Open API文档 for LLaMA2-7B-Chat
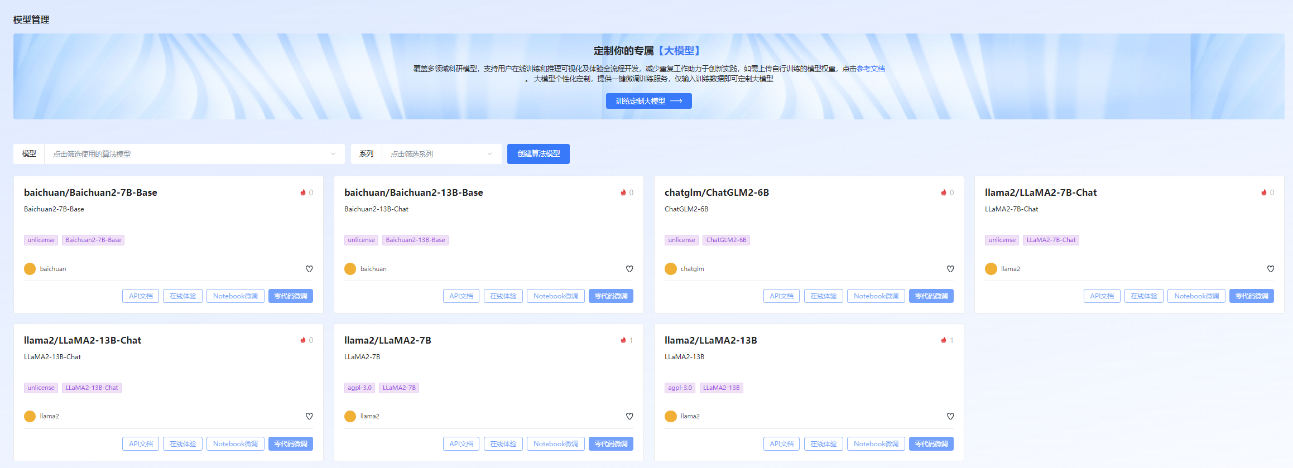This screenshot has height=468, width=1293. click(x=1102, y=296)
